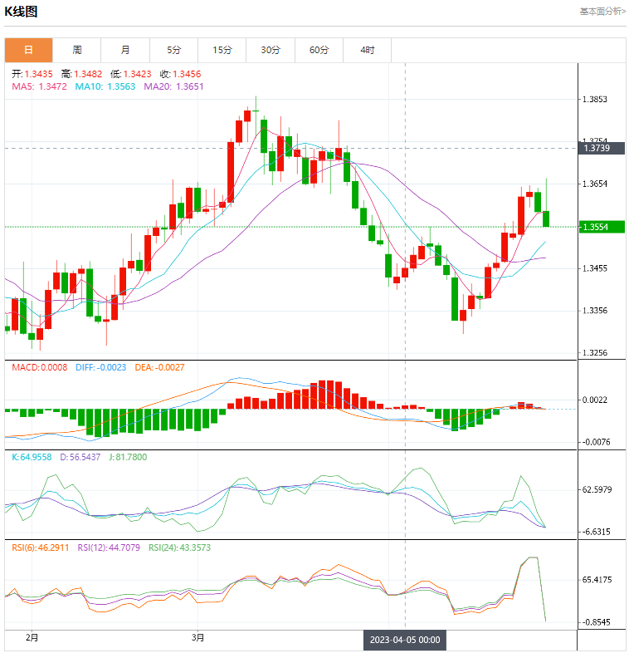The image size is (629, 653).
Task: Click the RSI(12): 44.7079 label
Action: [x=109, y=547]
